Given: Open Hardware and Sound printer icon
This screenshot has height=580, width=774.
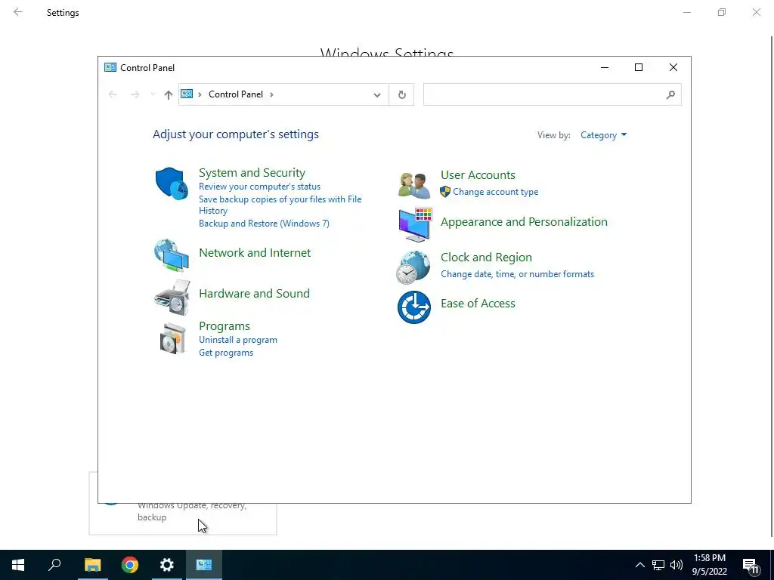Looking at the screenshot, I should tap(172, 298).
